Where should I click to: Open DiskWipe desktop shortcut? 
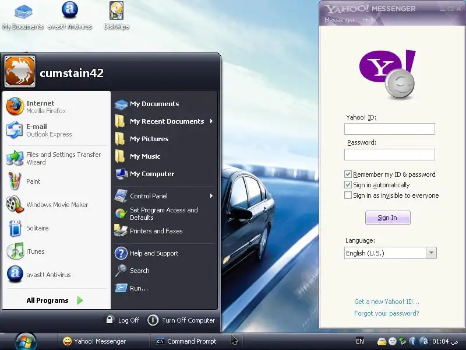click(116, 16)
